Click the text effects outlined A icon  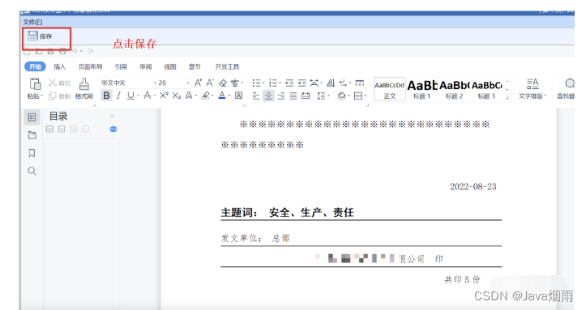[189, 96]
